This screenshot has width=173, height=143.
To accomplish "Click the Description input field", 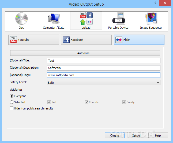I will [103, 68].
